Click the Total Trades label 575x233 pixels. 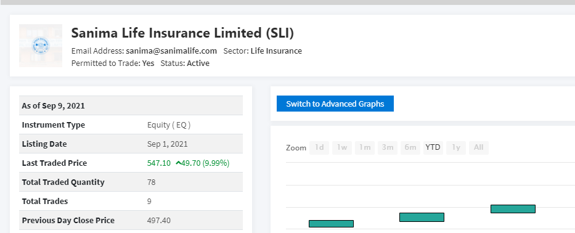point(45,201)
